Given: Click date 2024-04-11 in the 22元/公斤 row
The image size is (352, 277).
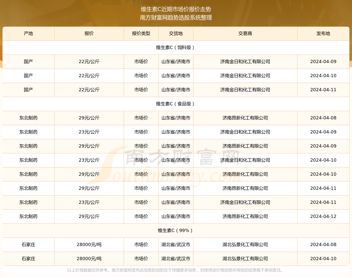Looking at the screenshot, I should 323,90.
